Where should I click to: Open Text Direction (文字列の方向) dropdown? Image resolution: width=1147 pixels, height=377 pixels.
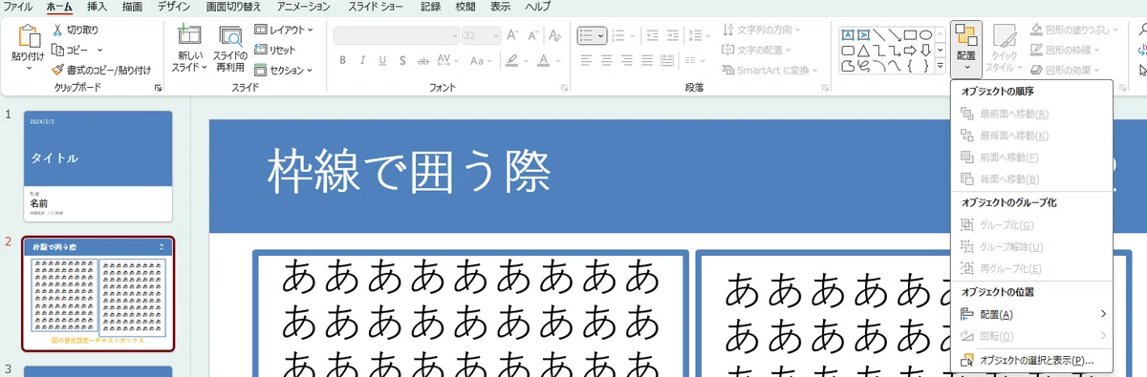tap(763, 30)
